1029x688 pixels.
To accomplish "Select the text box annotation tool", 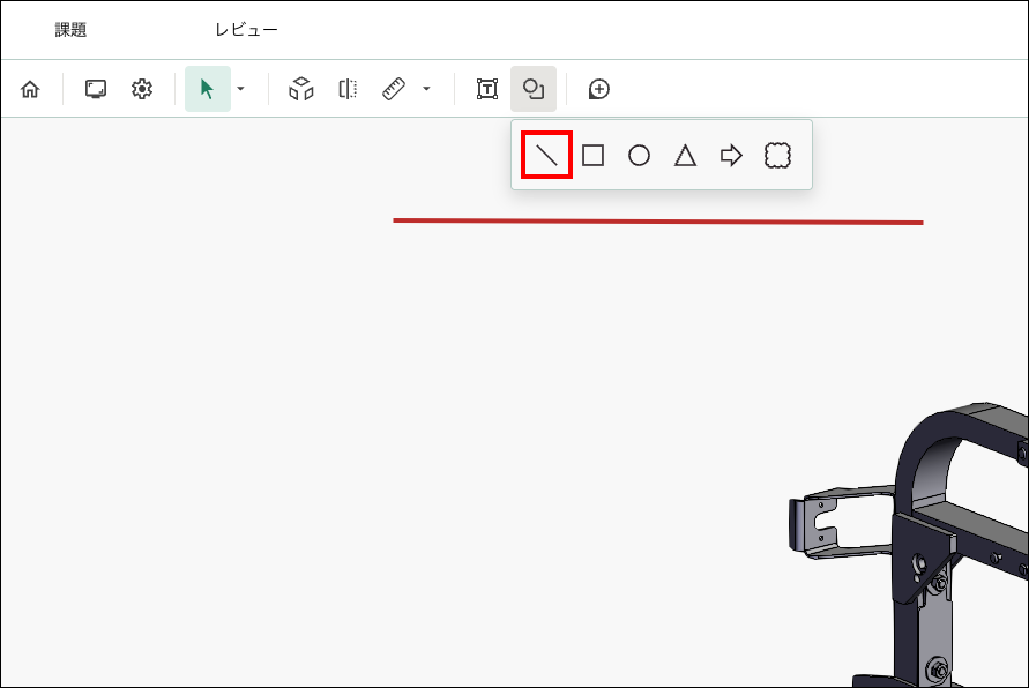I will (487, 89).
